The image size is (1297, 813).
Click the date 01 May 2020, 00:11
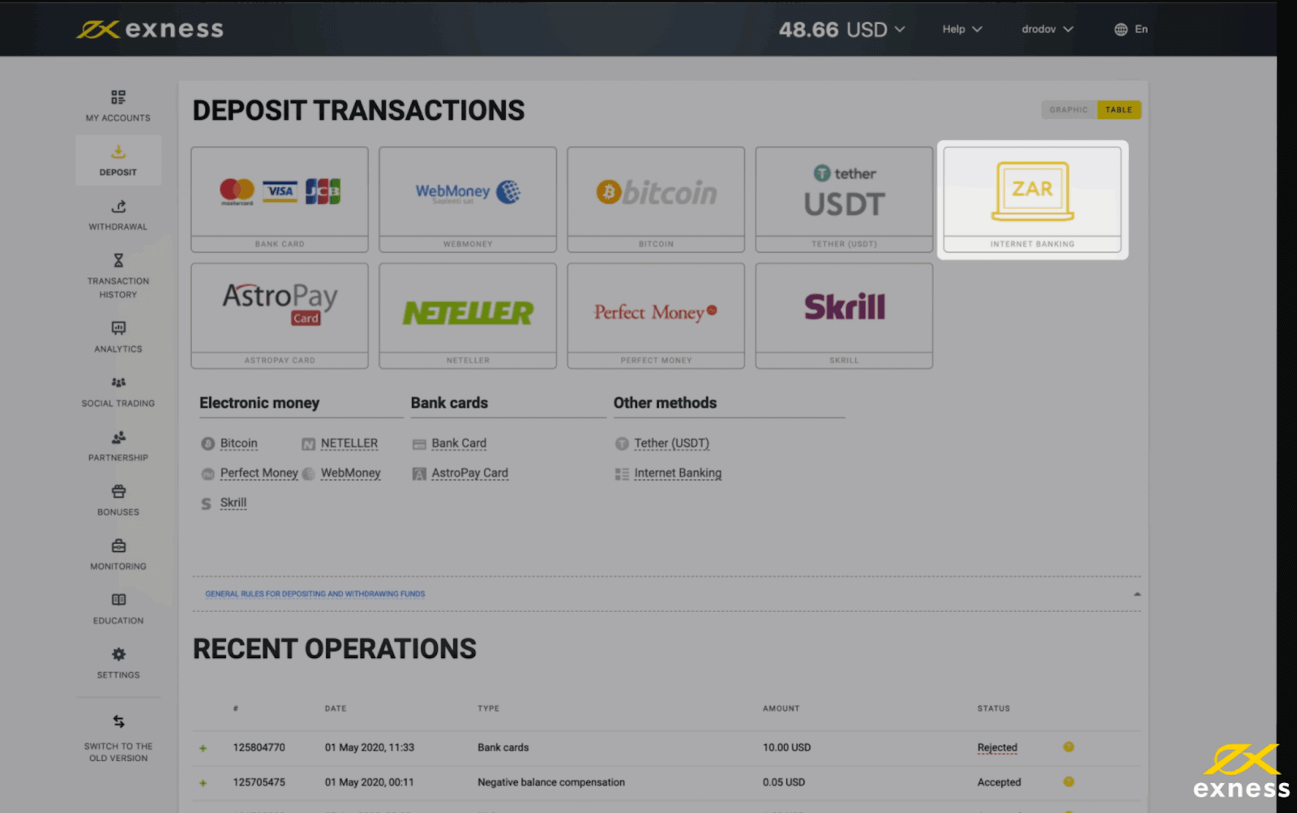point(369,782)
